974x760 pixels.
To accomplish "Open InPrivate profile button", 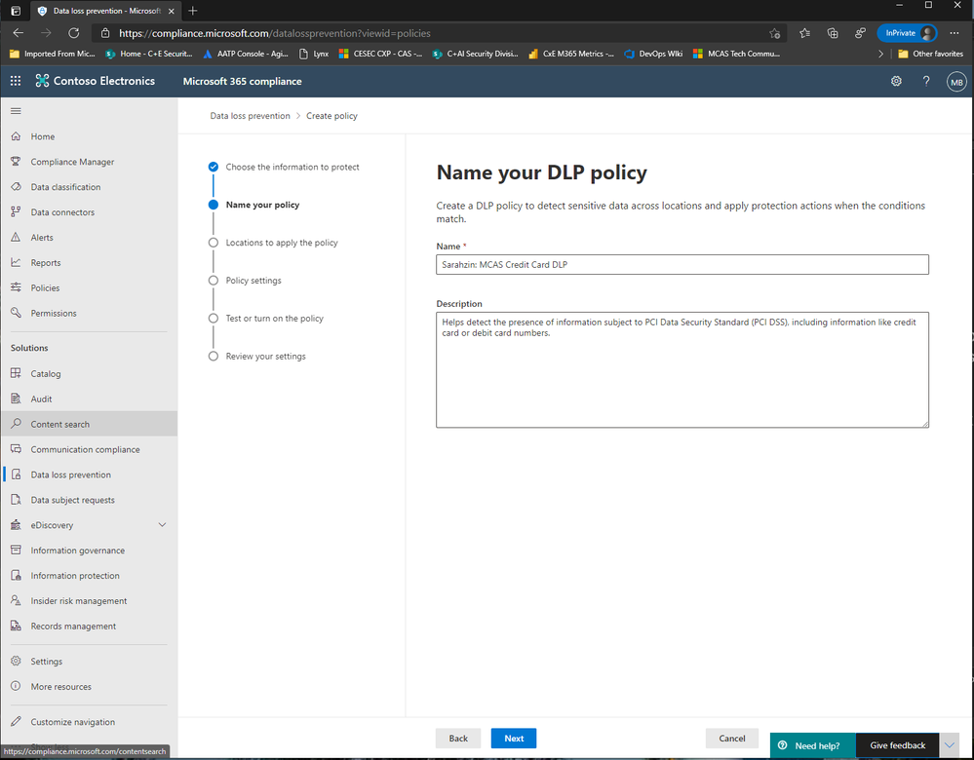I will pos(907,33).
